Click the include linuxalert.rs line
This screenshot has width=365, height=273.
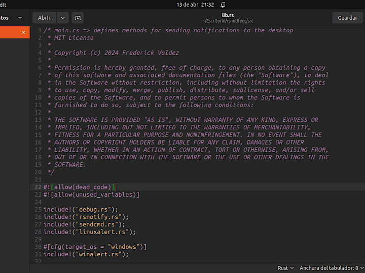pos(90,232)
